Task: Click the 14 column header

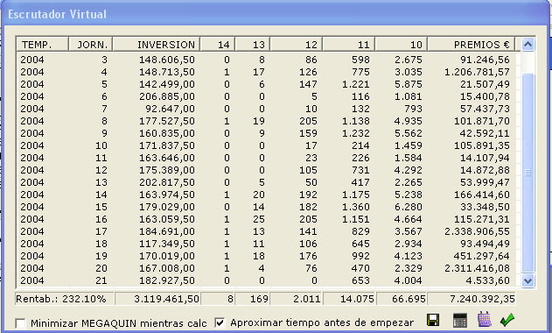Action: (x=218, y=45)
